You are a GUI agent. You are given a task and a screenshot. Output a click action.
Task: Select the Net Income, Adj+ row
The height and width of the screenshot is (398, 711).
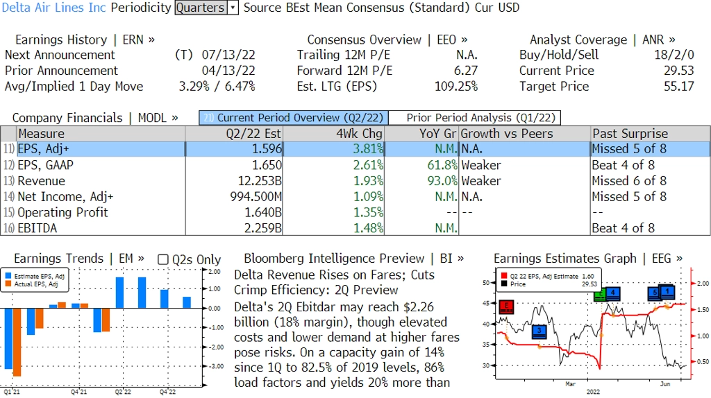pyautogui.click(x=355, y=196)
